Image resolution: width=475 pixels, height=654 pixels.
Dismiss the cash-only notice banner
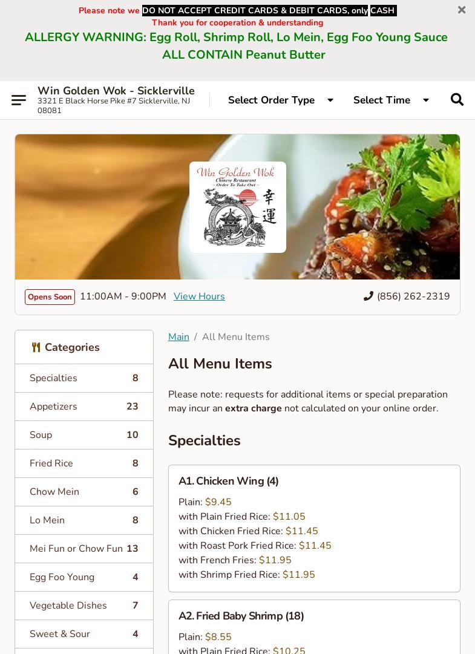(462, 10)
